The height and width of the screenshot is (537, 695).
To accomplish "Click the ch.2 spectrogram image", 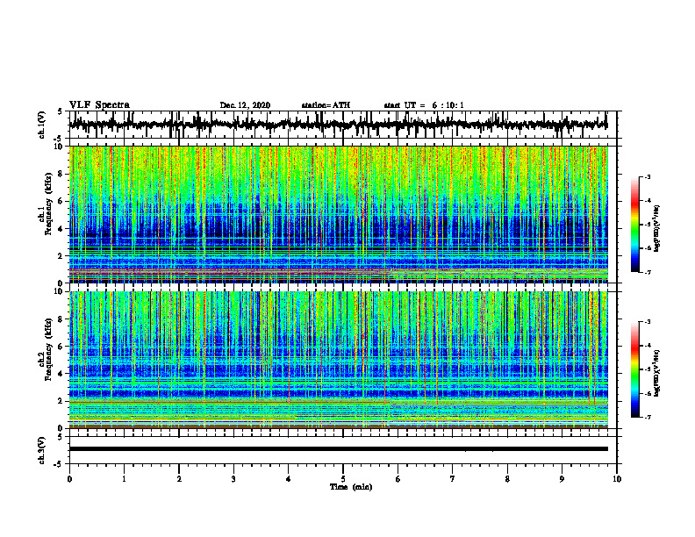I will 338,360.
